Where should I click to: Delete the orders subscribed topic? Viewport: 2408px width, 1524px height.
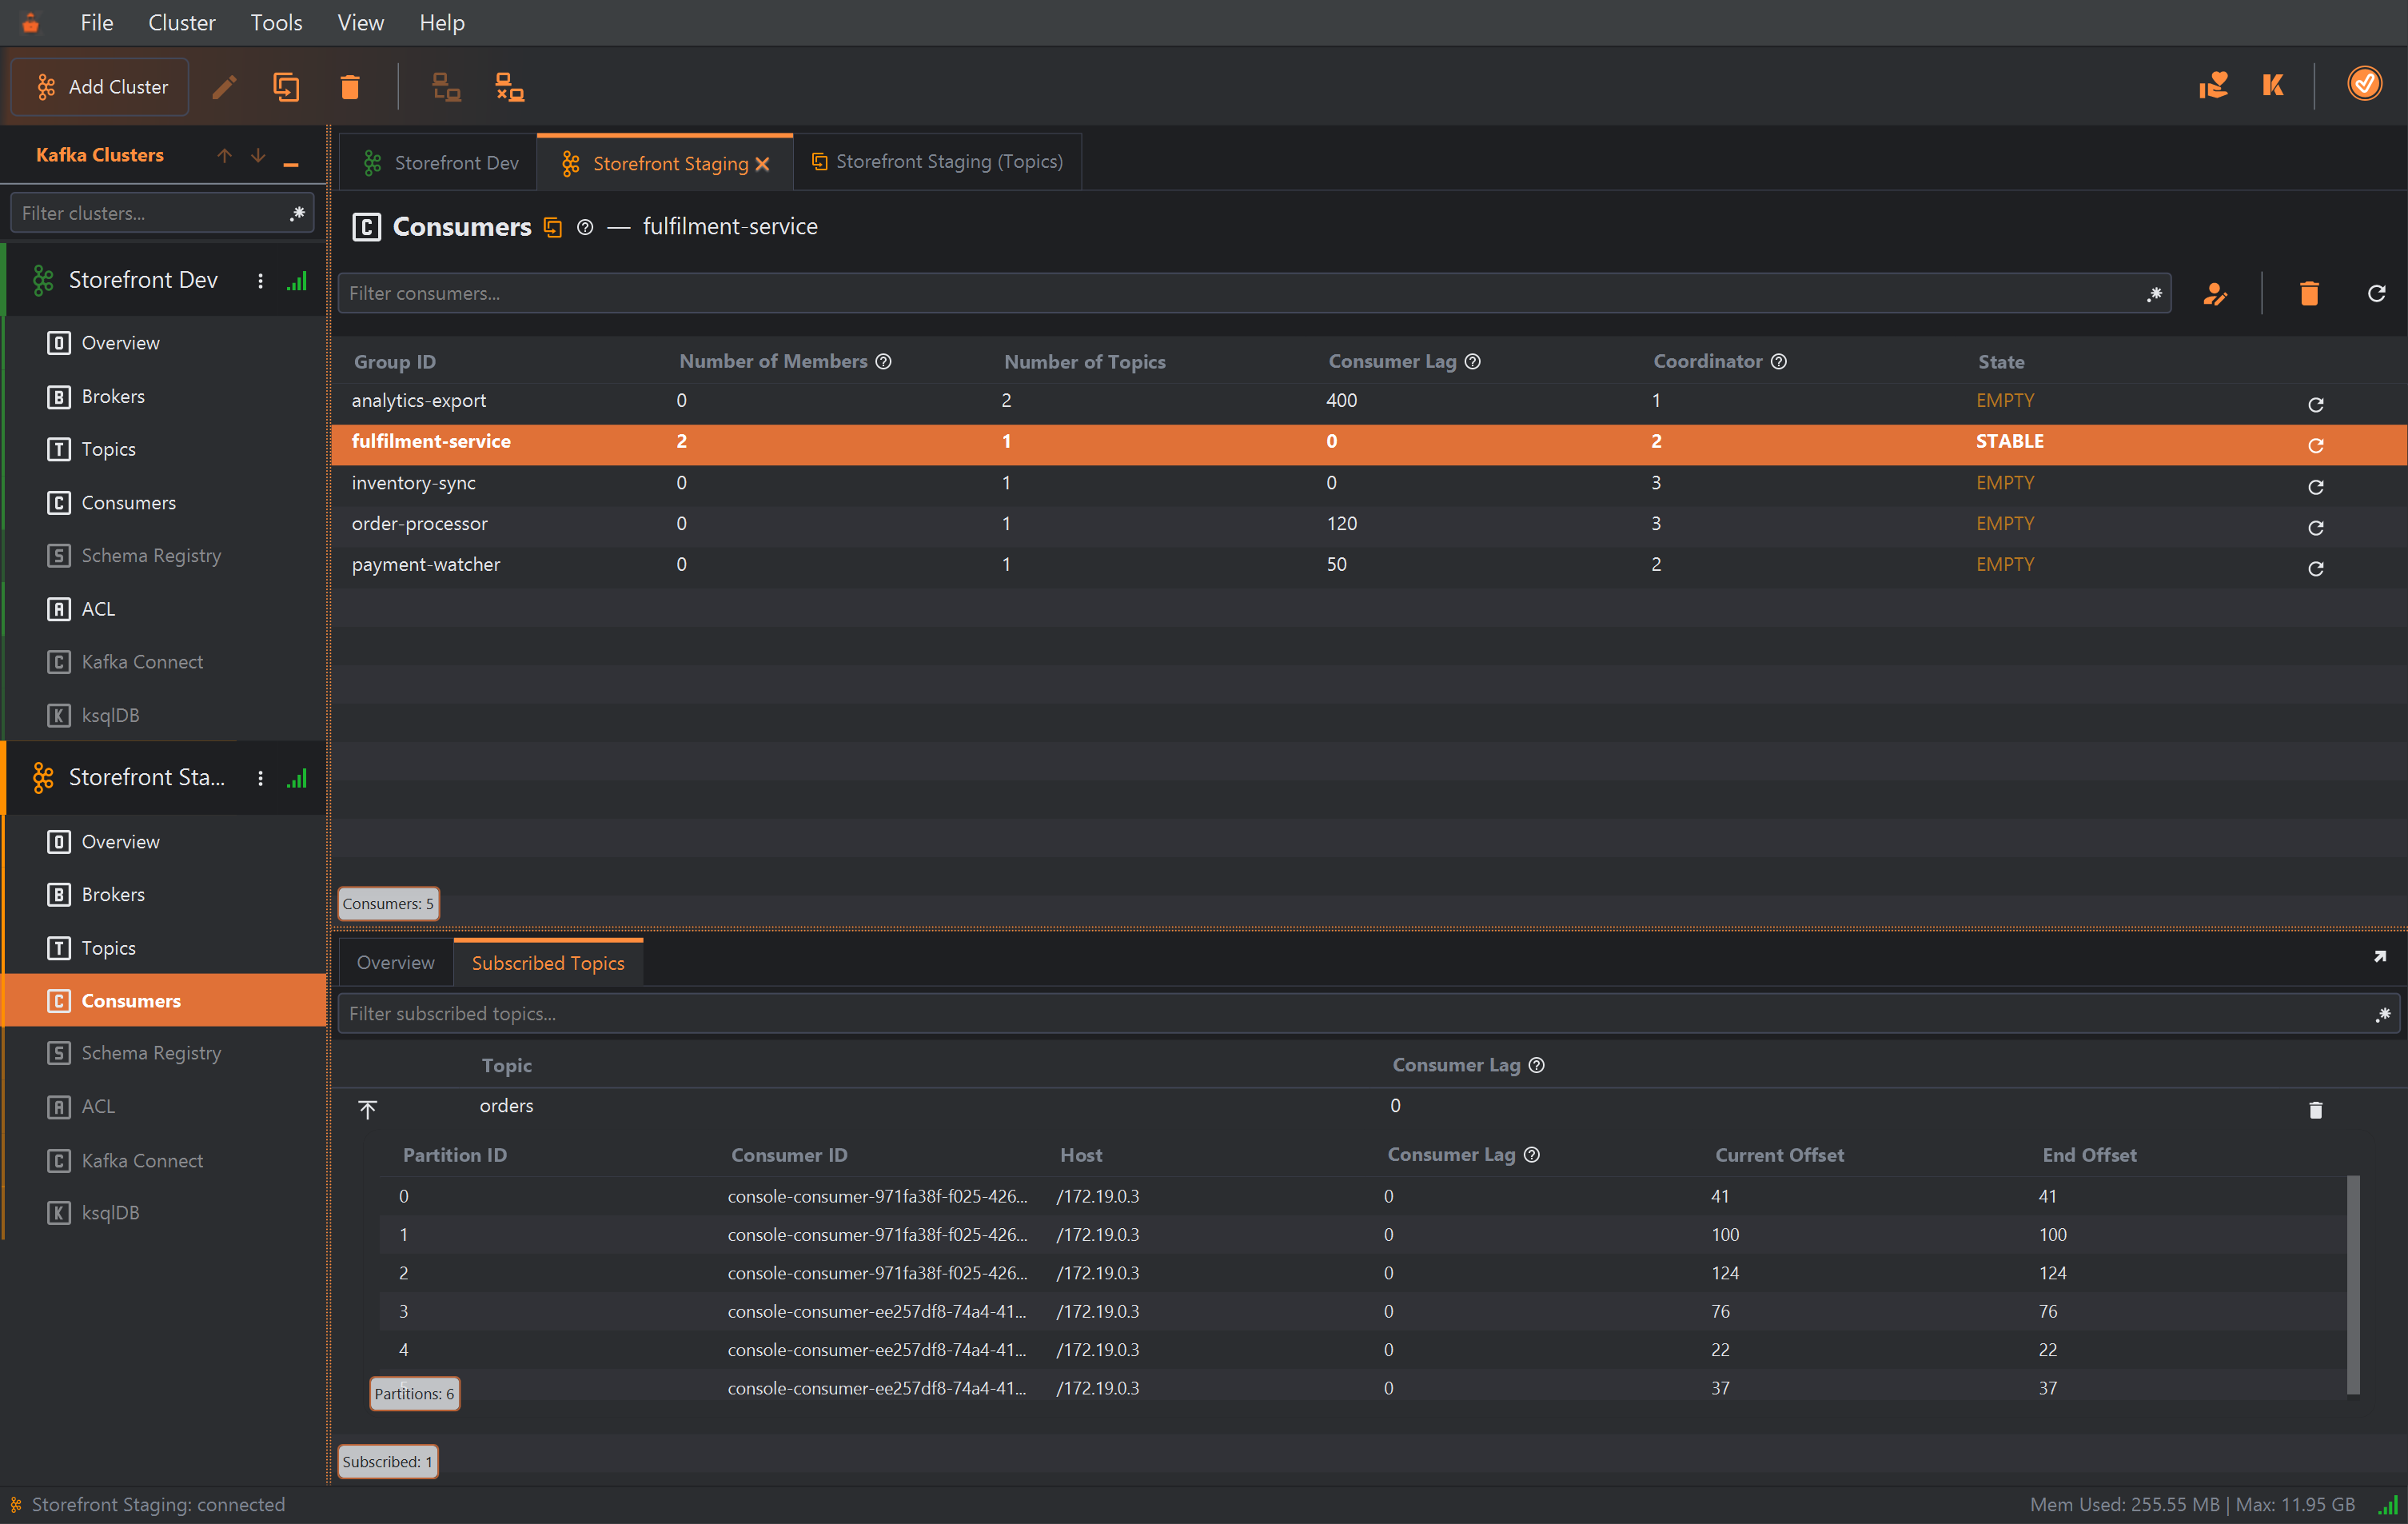pos(2315,1109)
